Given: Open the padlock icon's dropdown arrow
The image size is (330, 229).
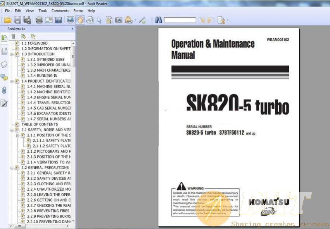Looking at the screenshot, I should [135, 21].
